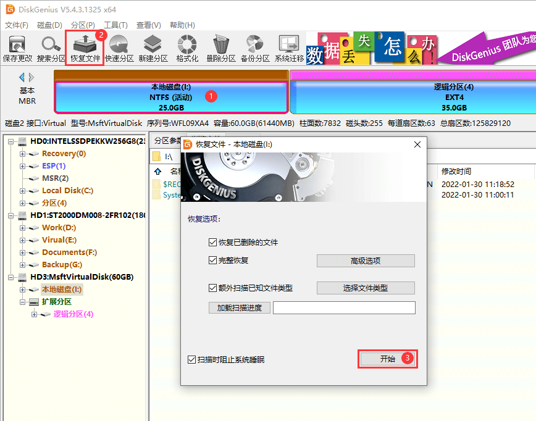Toggle 扫描时阻止系统睡眠 checkbox
Viewport: 536px width, 421px height.
192,359
